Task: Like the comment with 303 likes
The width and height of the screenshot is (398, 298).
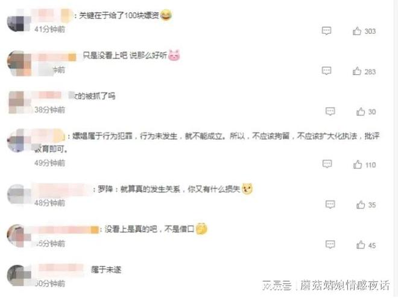Action: point(357,31)
